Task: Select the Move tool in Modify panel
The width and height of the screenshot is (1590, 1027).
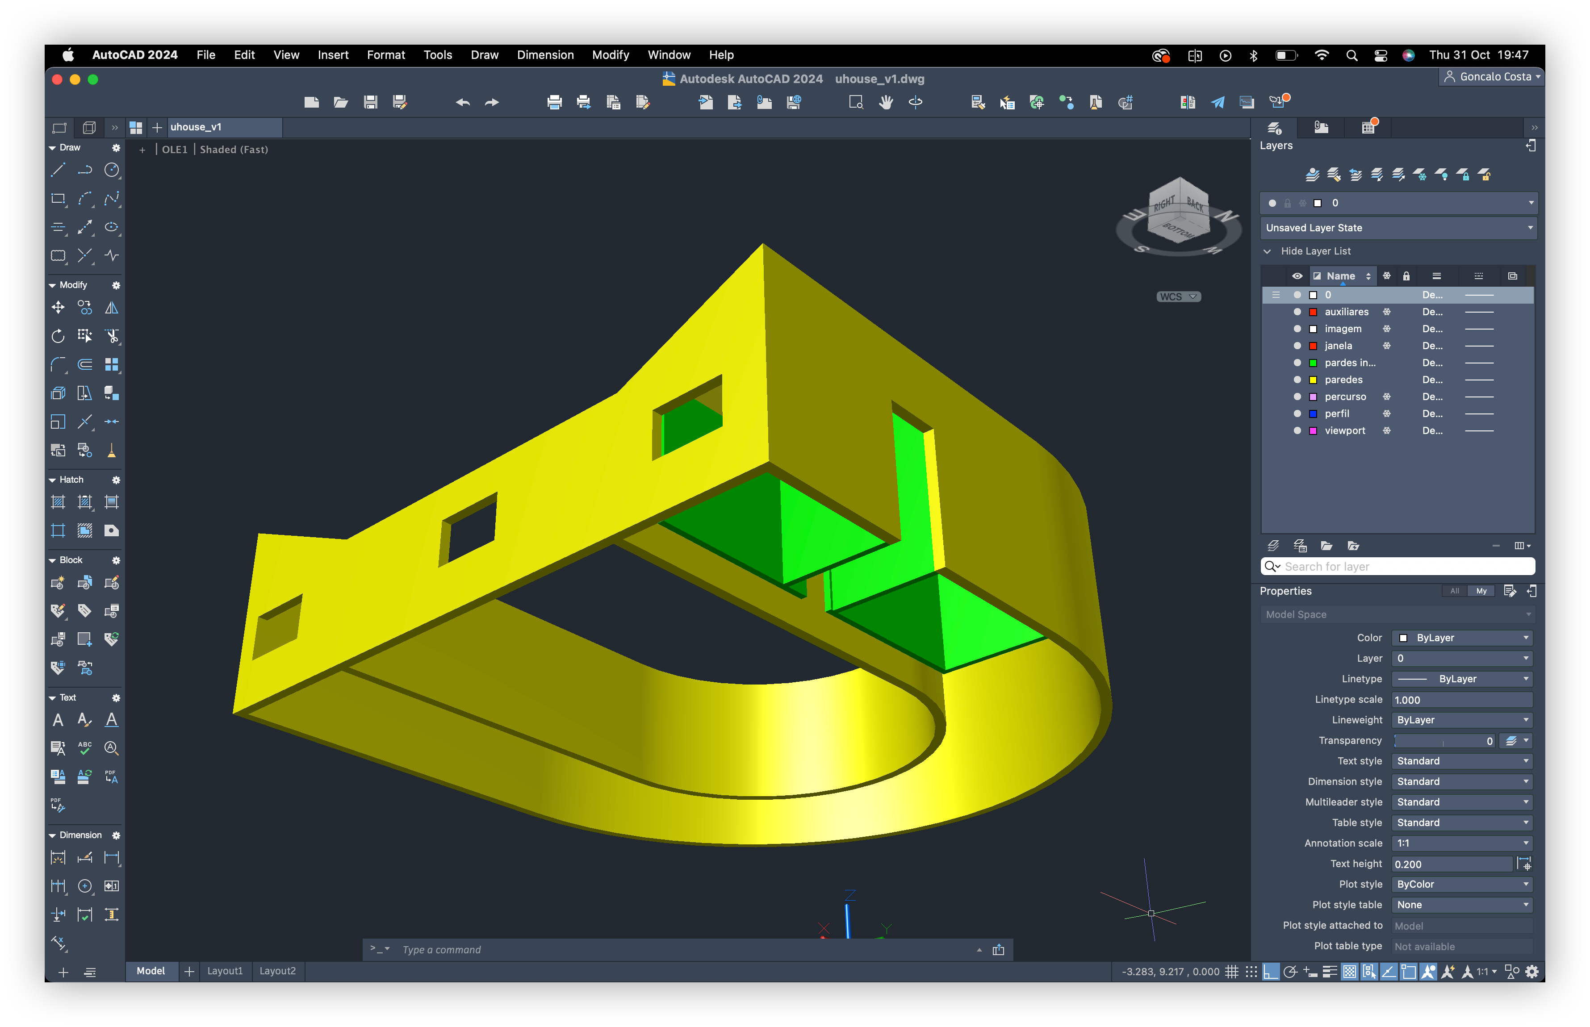Action: [58, 308]
